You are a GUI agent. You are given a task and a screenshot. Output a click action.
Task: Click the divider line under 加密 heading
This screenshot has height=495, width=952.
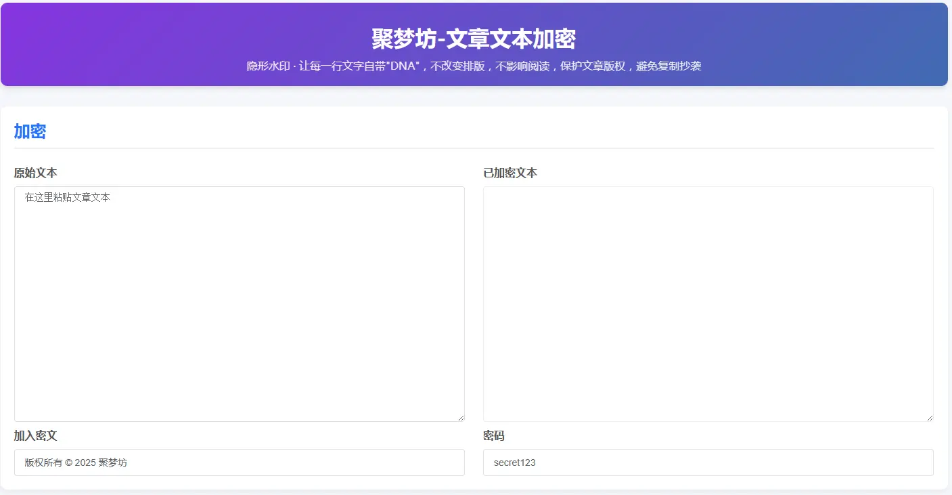(x=474, y=148)
